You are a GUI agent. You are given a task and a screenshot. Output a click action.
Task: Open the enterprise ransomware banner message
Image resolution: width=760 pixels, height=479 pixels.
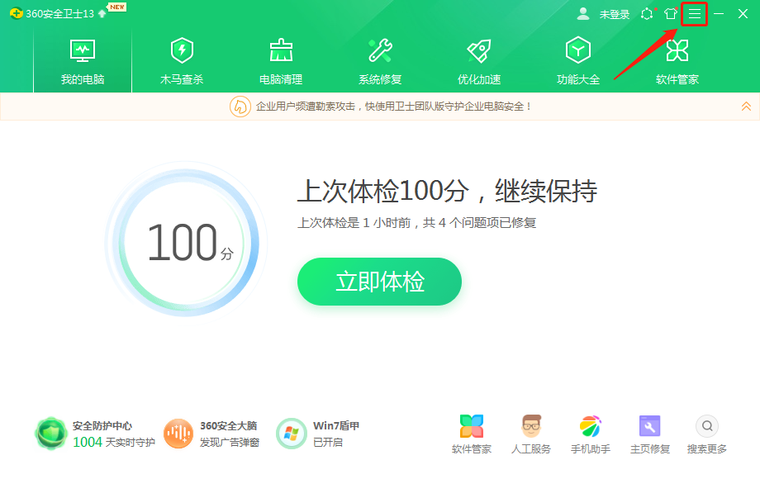point(393,106)
